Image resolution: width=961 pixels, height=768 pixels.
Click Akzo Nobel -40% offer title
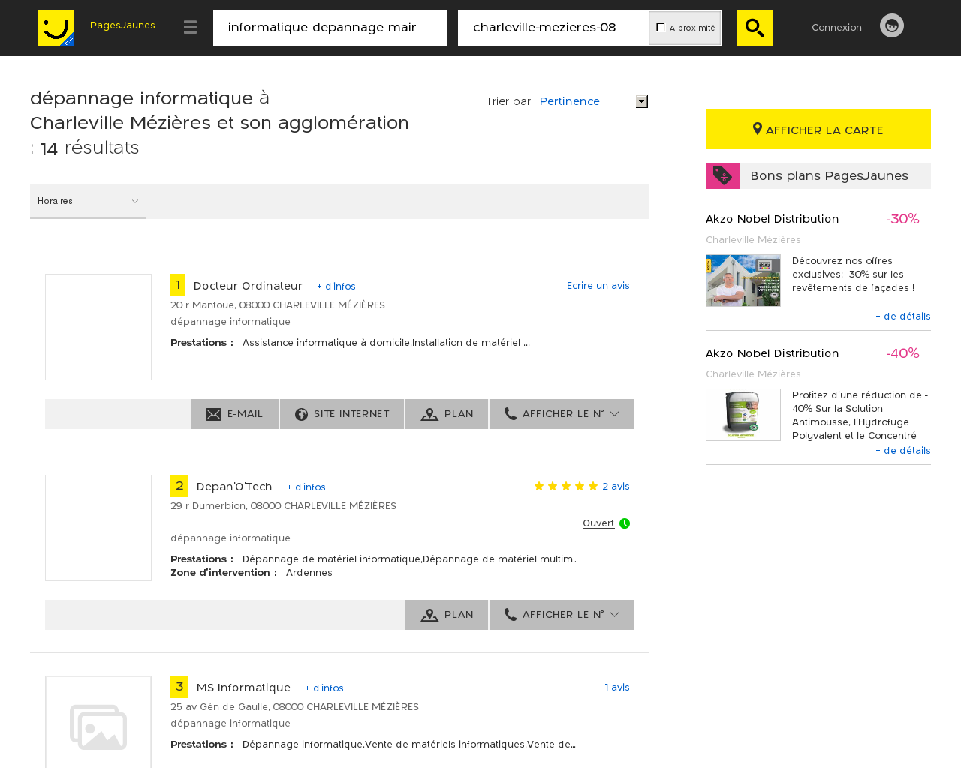tap(772, 353)
